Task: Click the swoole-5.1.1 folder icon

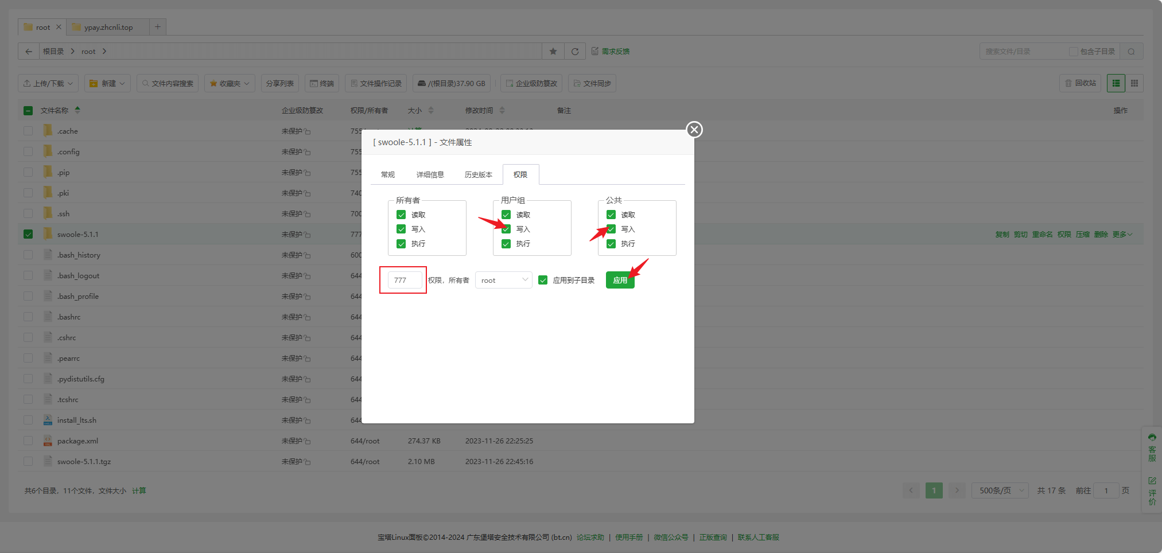Action: coord(48,234)
